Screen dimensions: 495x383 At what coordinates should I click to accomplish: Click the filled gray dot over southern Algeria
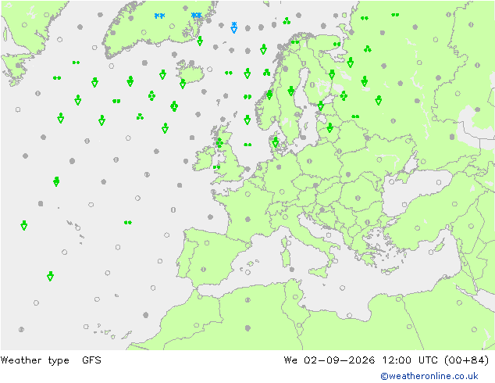click(x=247, y=328)
